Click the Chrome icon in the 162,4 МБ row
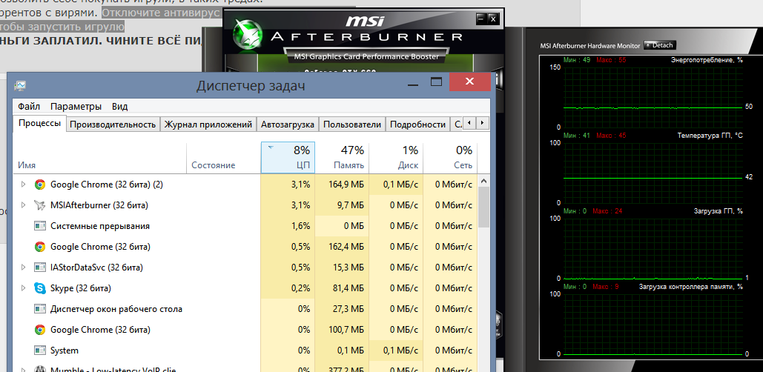763x372 pixels. pos(40,247)
